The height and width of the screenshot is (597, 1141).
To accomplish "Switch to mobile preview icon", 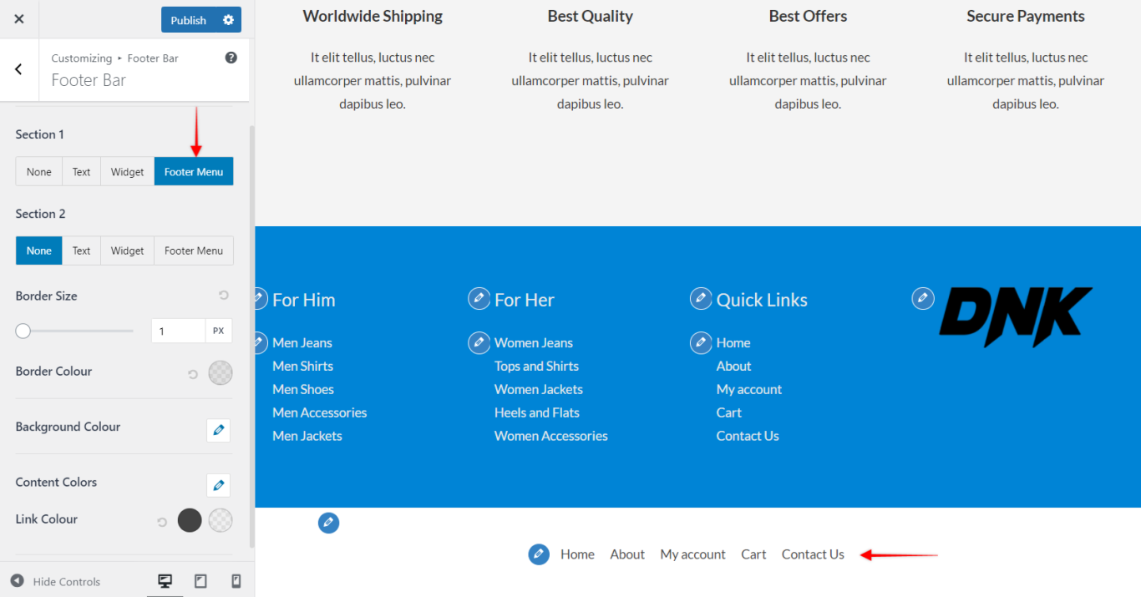I will coord(236,581).
